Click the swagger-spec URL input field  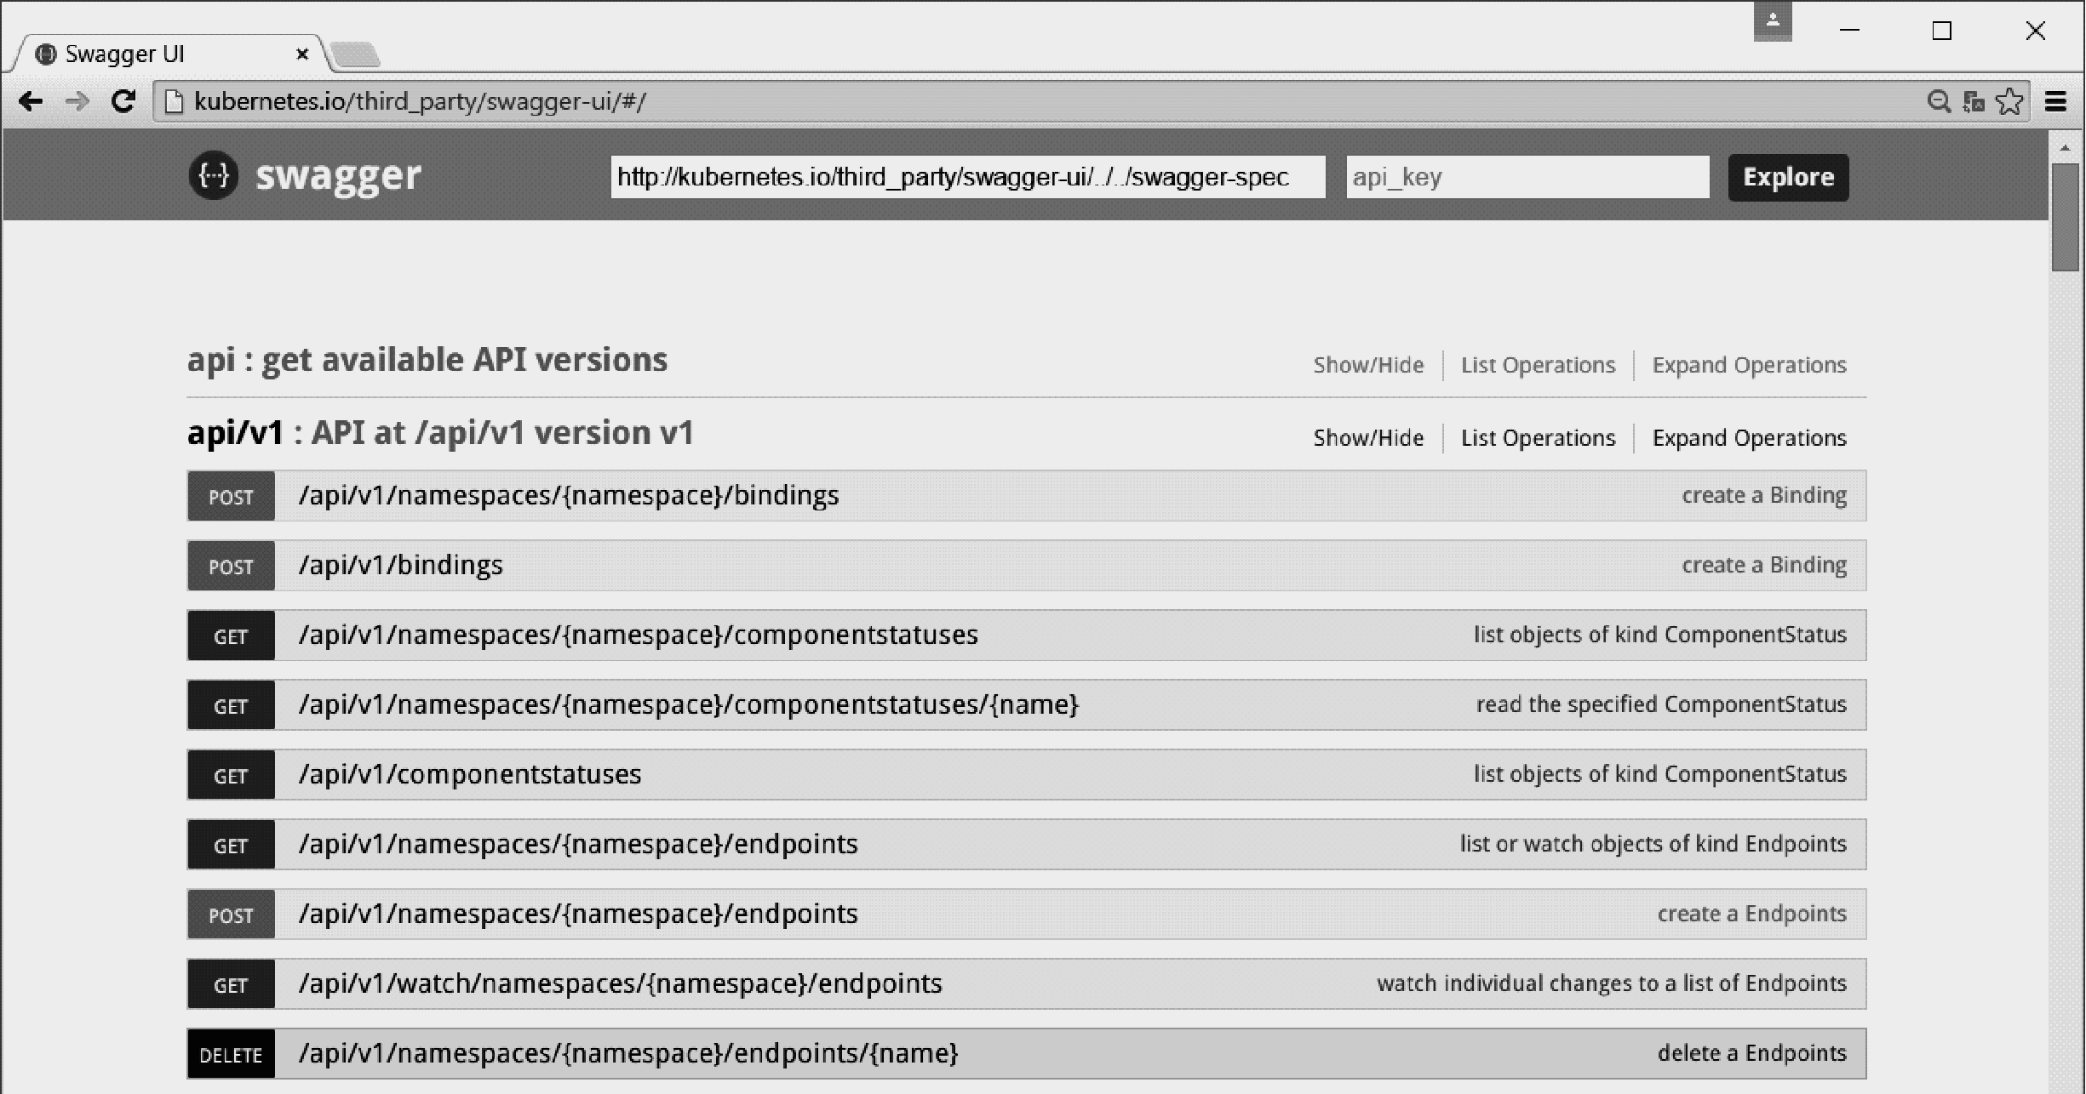(x=967, y=176)
